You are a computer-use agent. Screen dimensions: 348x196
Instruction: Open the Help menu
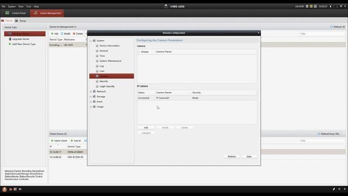point(36,7)
